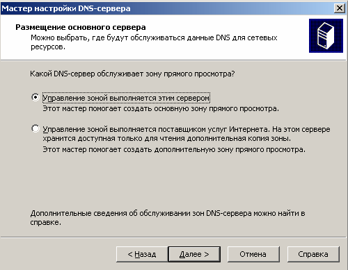This screenshot has height=270, width=348.
Task: Click the text about creating the secondary zone
Action: [174, 149]
